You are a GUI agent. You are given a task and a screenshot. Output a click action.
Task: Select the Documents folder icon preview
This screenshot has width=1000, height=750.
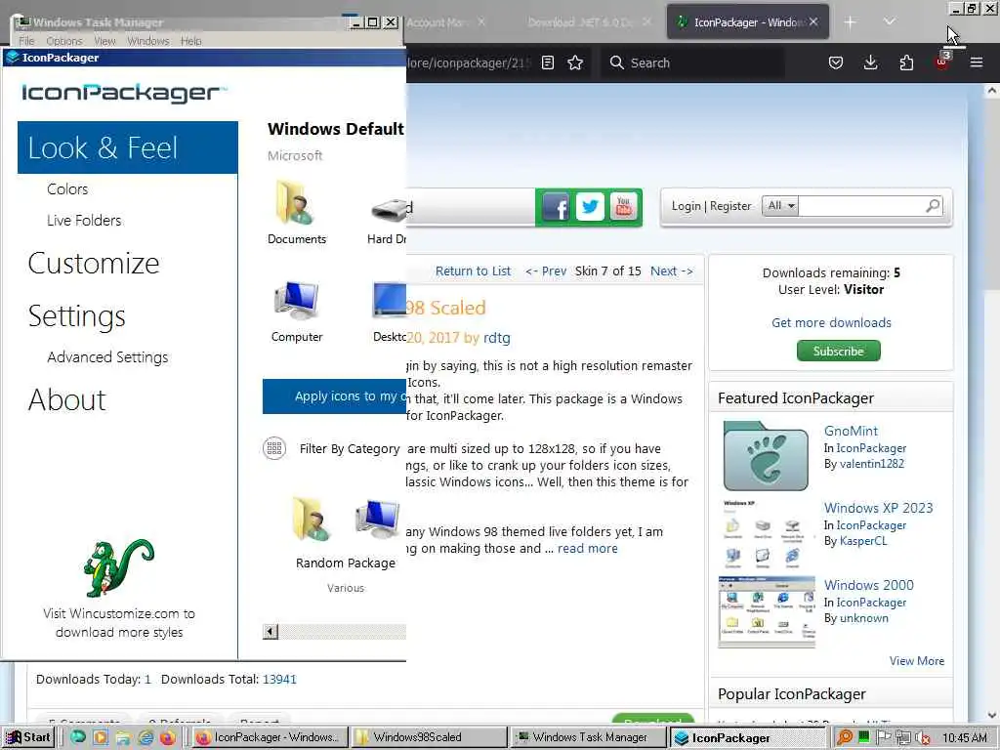297,212
